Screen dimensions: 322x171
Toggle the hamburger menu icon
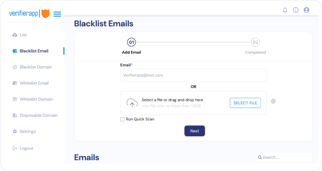point(57,14)
